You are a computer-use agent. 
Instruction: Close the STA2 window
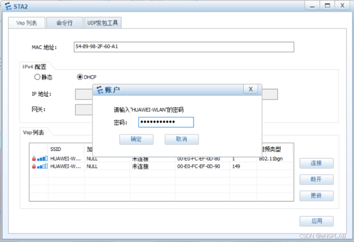[x=342, y=5]
